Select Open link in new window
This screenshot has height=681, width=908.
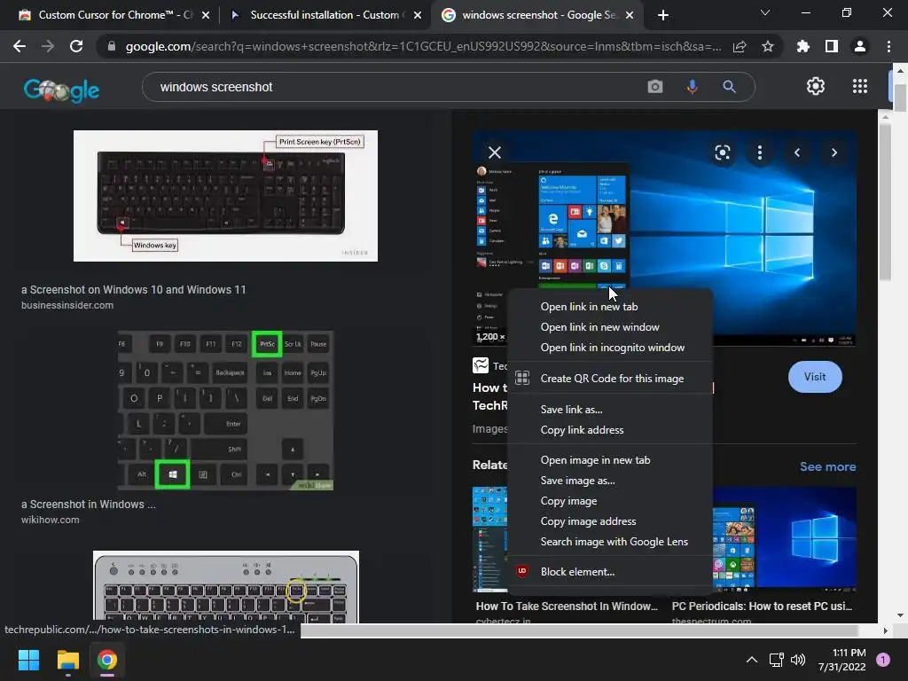[x=610, y=327]
